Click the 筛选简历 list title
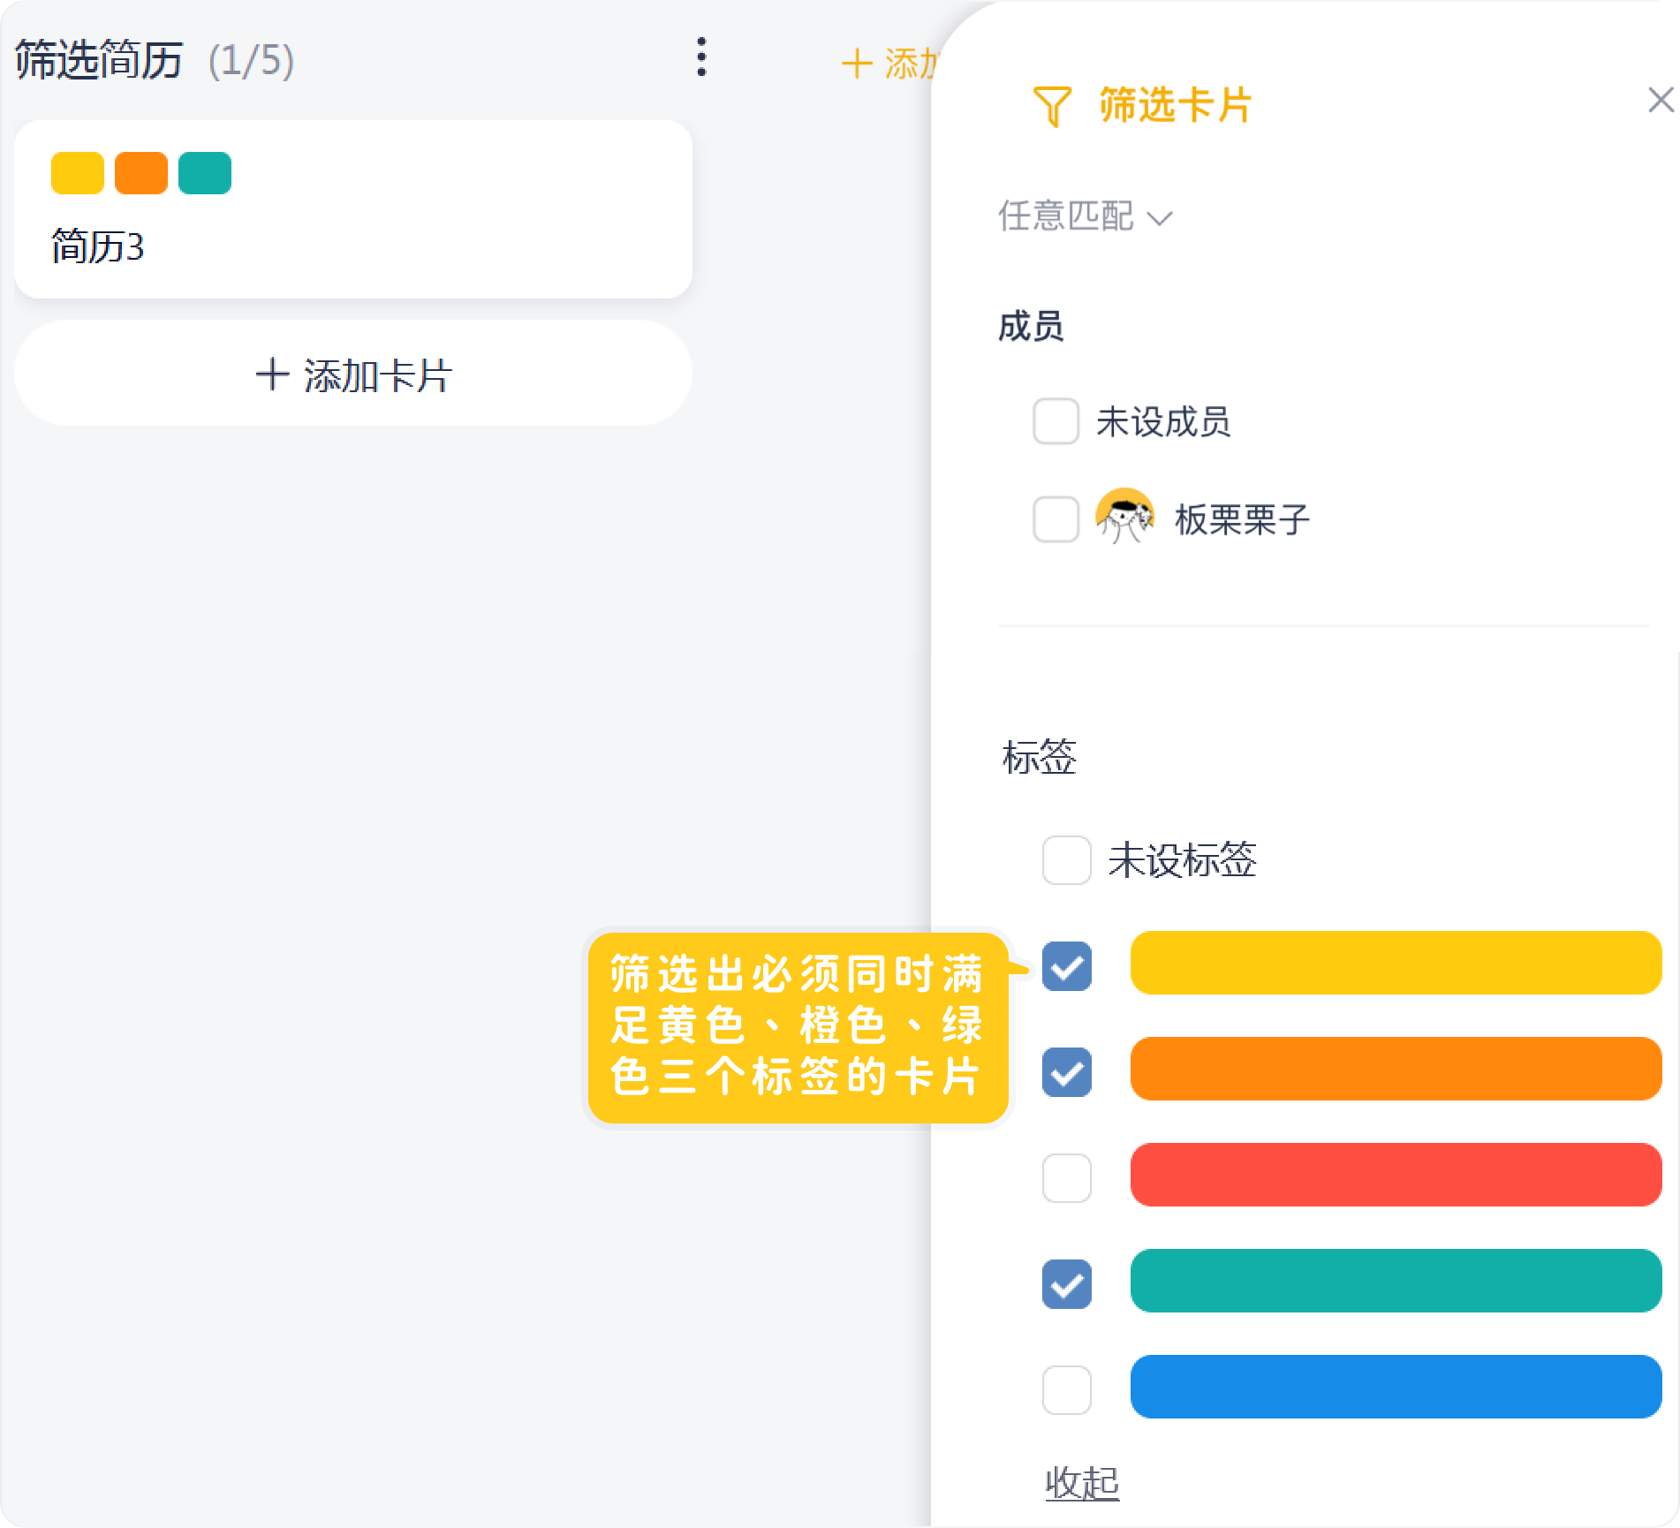This screenshot has width=1680, height=1528. (x=99, y=60)
